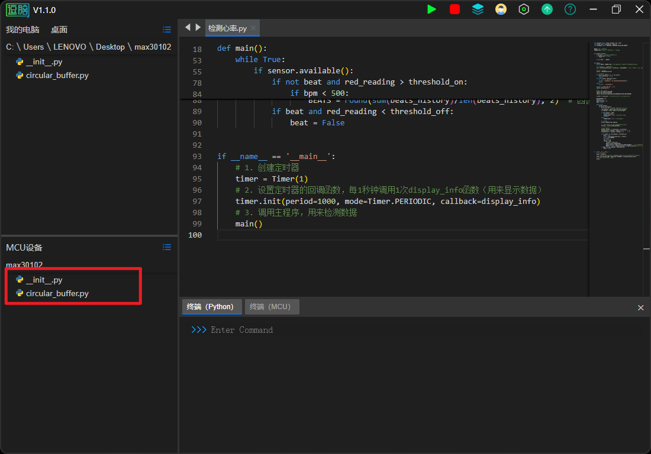This screenshot has width=651, height=454.
Task: Go to Desktop in breadcrumb path
Action: click(110, 47)
